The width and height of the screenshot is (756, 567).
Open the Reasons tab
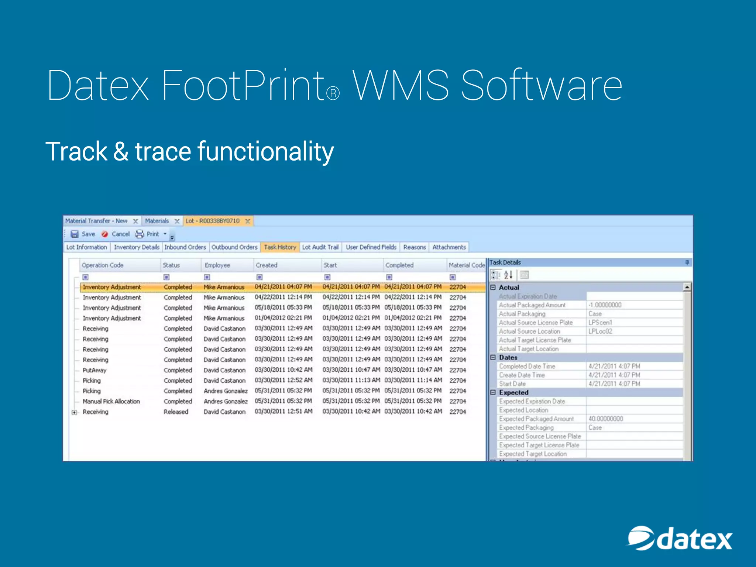pyautogui.click(x=415, y=247)
